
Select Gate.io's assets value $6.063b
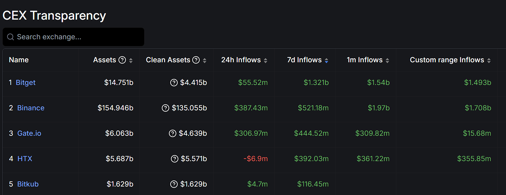click(119, 133)
